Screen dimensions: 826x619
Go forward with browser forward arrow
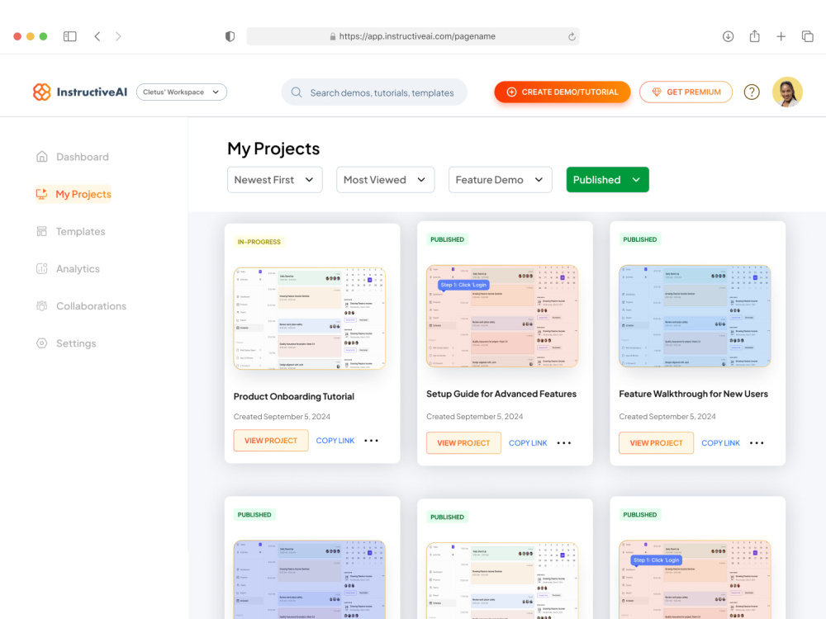[118, 36]
